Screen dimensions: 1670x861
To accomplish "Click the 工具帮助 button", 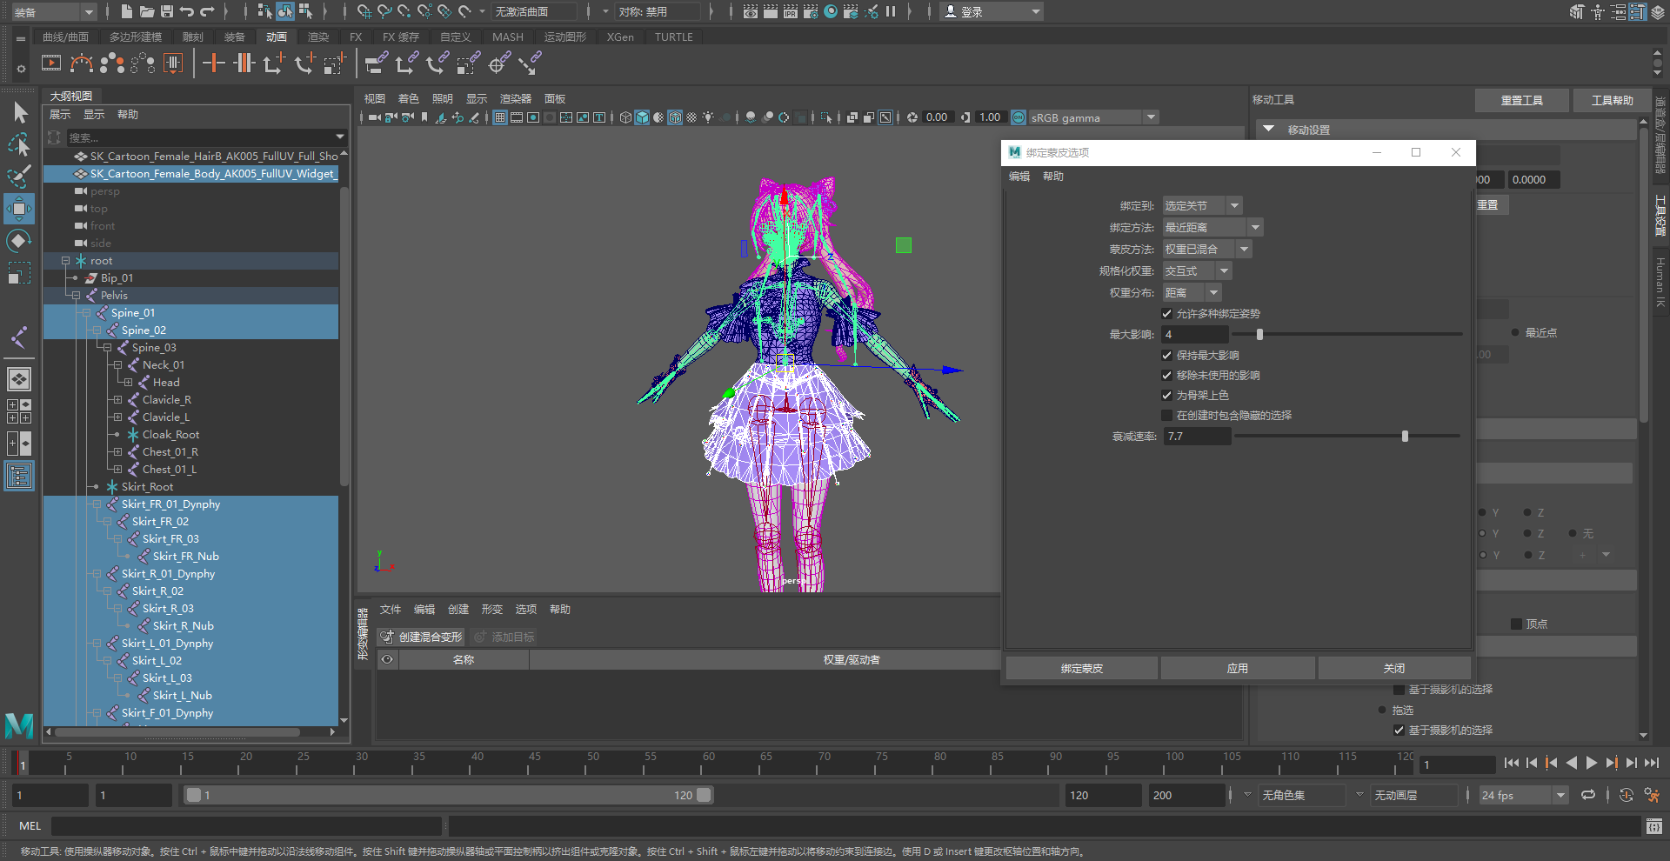I will pyautogui.click(x=1613, y=101).
